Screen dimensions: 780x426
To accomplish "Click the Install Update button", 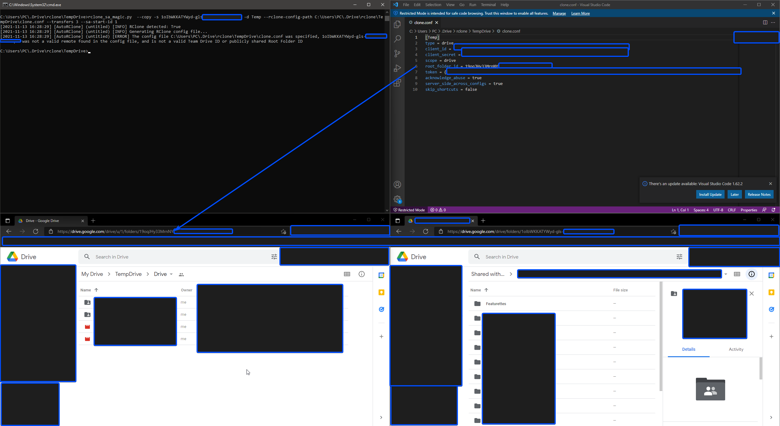I will point(710,195).
